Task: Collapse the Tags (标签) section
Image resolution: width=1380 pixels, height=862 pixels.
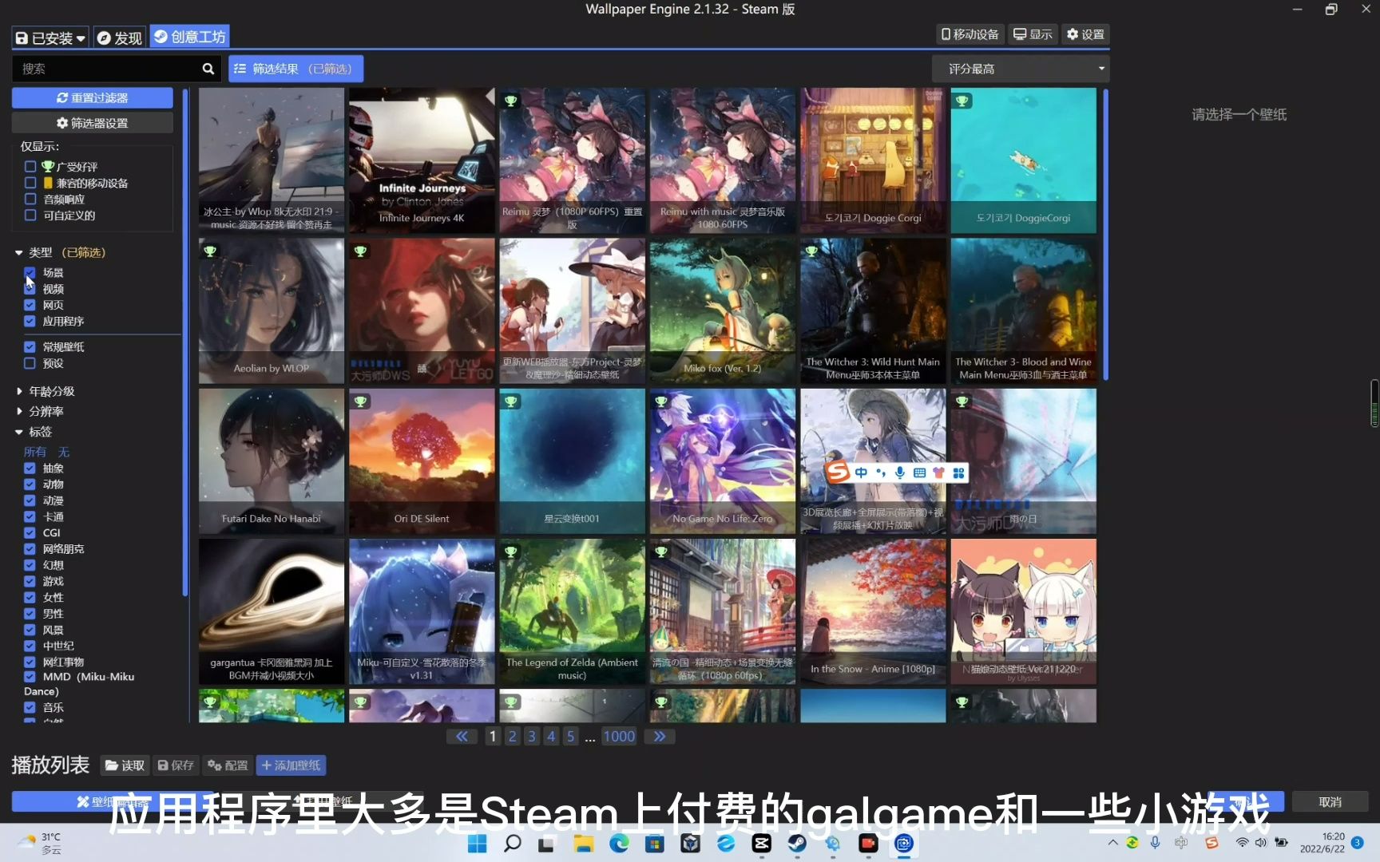Action: click(x=34, y=432)
